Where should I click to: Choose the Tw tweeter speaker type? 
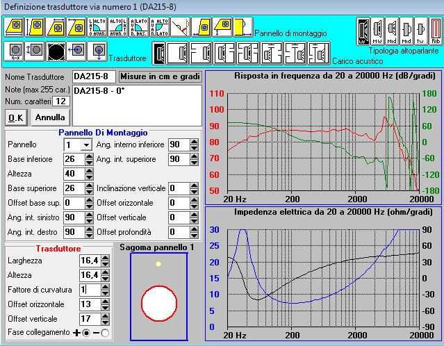click(421, 31)
